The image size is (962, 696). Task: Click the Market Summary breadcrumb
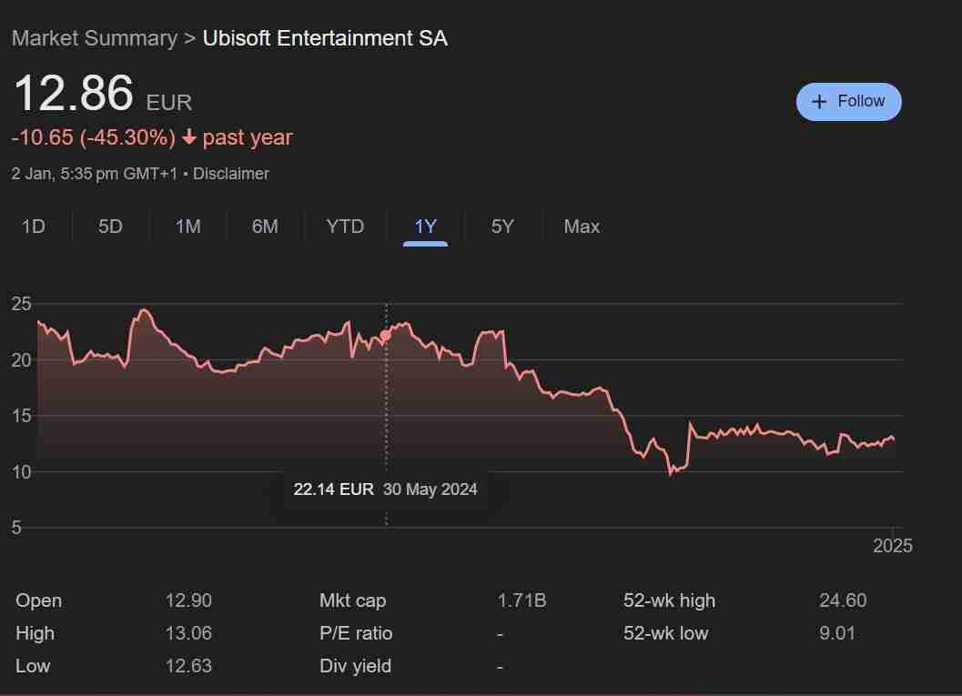pos(94,38)
